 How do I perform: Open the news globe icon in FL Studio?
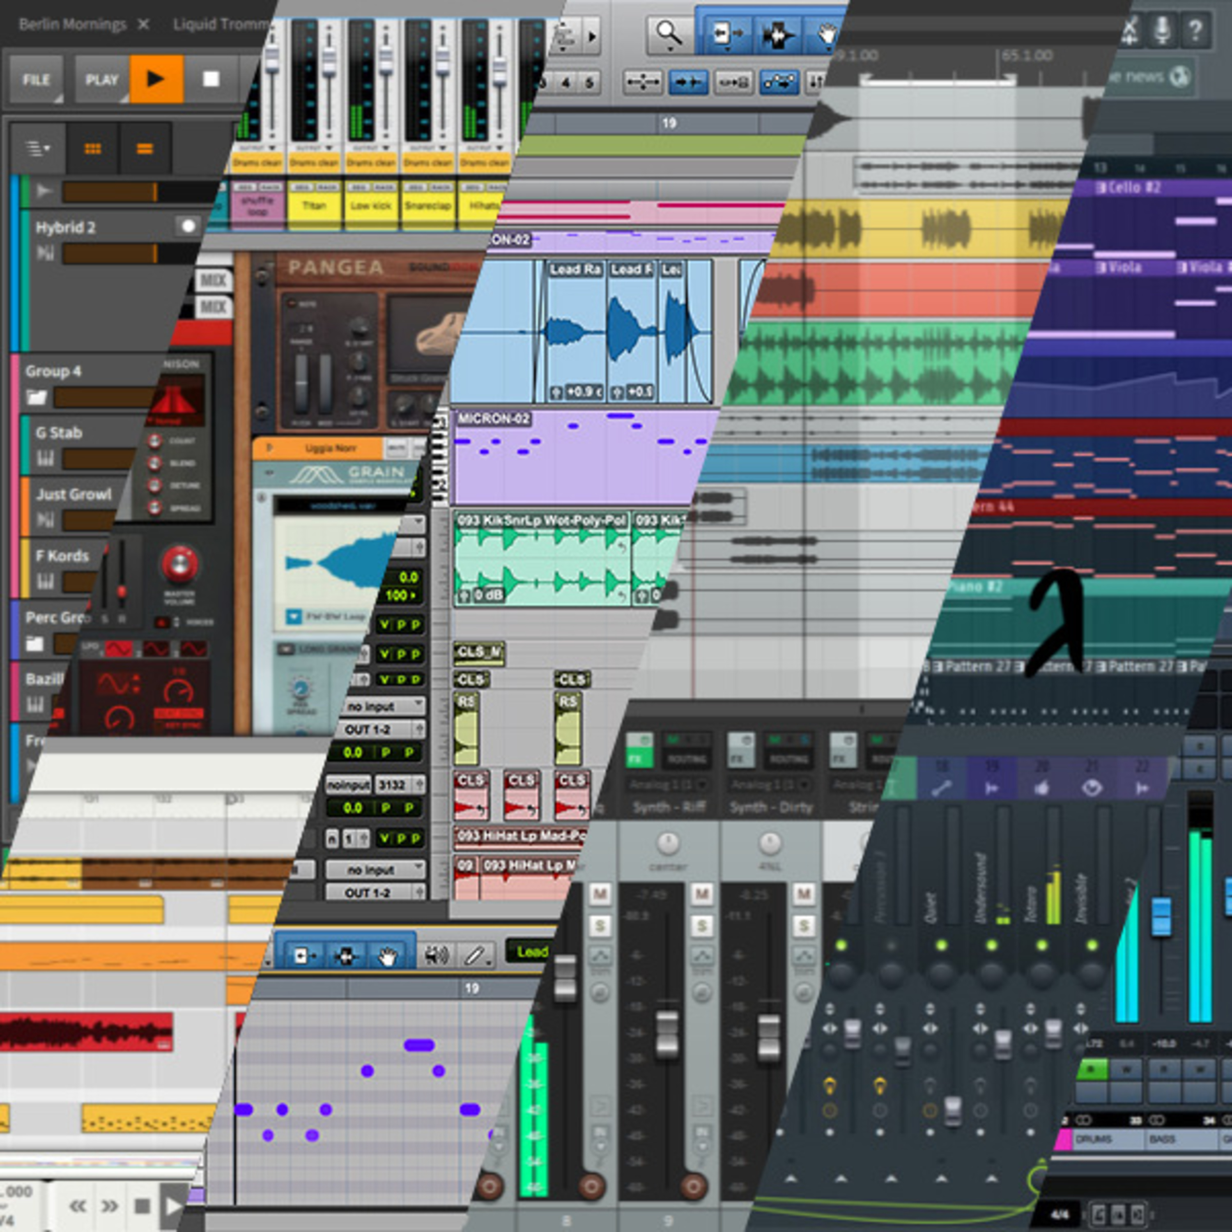pyautogui.click(x=1180, y=76)
